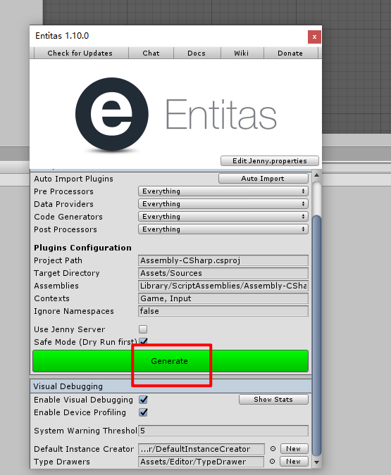391x475 pixels.
Task: Open the Chat toolbar item
Action: (x=151, y=53)
